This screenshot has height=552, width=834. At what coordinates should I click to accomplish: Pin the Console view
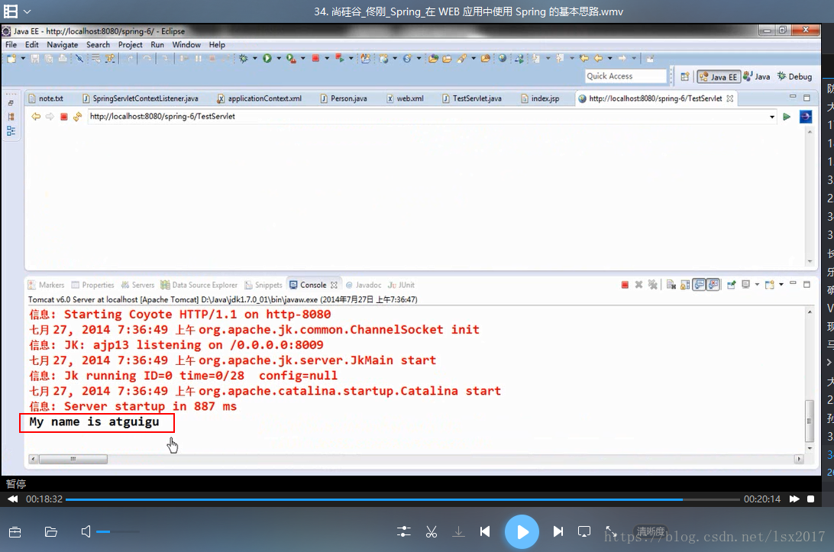point(732,285)
